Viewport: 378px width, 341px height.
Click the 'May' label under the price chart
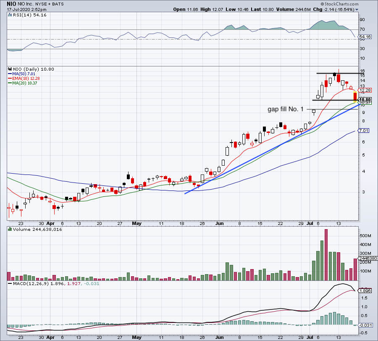[136, 223]
